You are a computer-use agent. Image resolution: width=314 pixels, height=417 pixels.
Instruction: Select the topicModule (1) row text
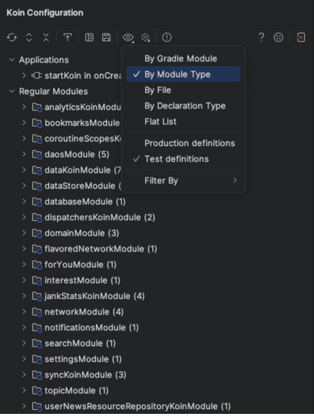click(77, 390)
